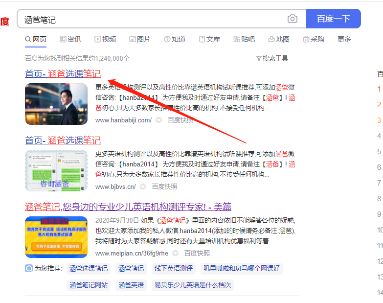
Task: Switch to the 资讯 tab
Action: [x=70, y=39]
